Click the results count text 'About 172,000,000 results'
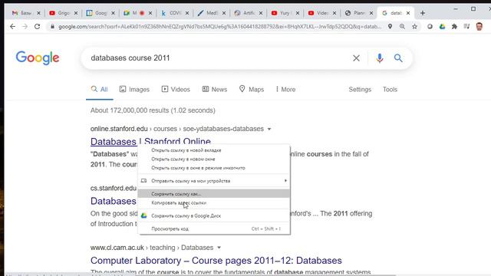 coord(130,110)
